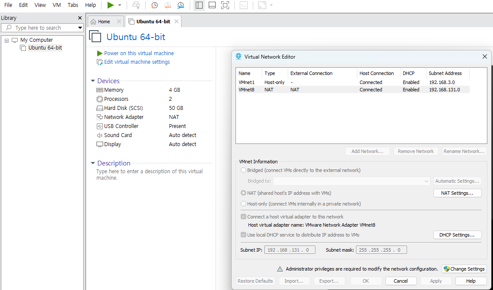Select the NAT radio button
Viewport: 493px width, 290px height.
click(x=243, y=193)
